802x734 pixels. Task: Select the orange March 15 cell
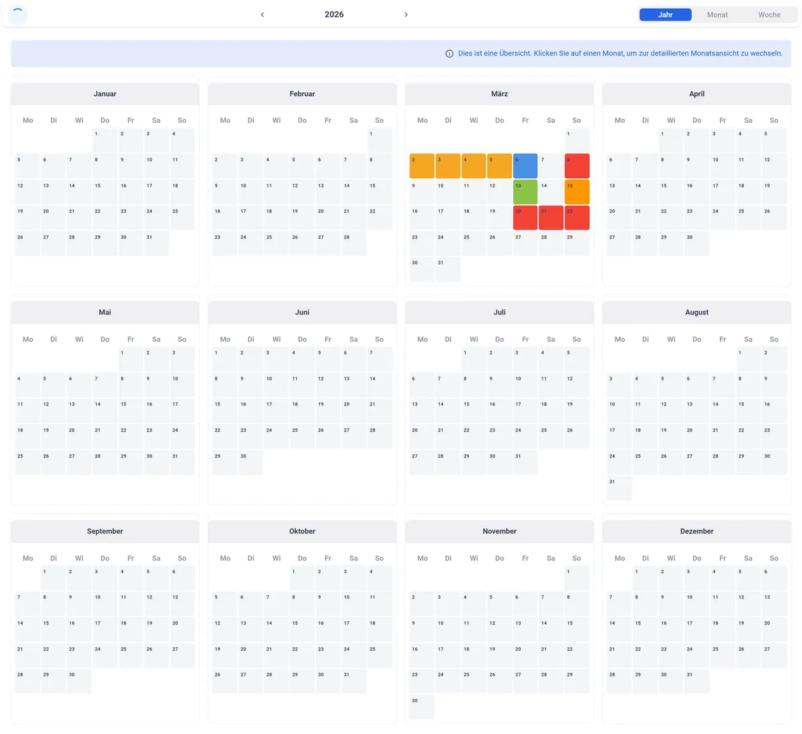577,192
